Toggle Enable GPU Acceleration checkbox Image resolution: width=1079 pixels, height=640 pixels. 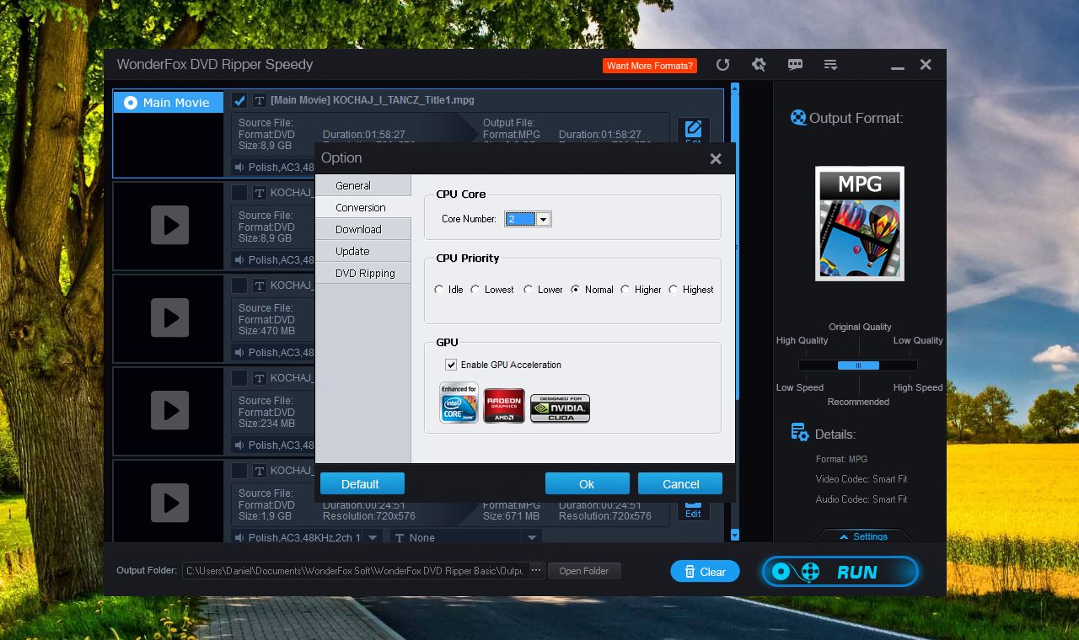point(452,365)
